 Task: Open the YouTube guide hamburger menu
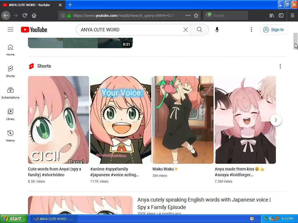(10, 30)
